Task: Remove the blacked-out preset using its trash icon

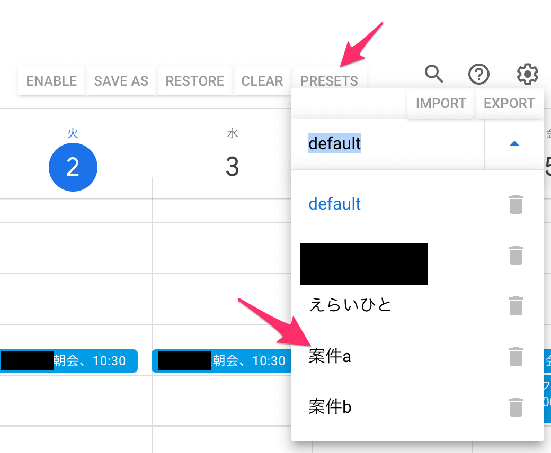Action: point(516,255)
